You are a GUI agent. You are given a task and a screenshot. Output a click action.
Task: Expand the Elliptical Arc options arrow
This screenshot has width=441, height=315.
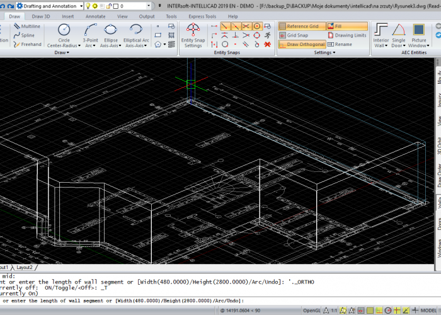(146, 45)
